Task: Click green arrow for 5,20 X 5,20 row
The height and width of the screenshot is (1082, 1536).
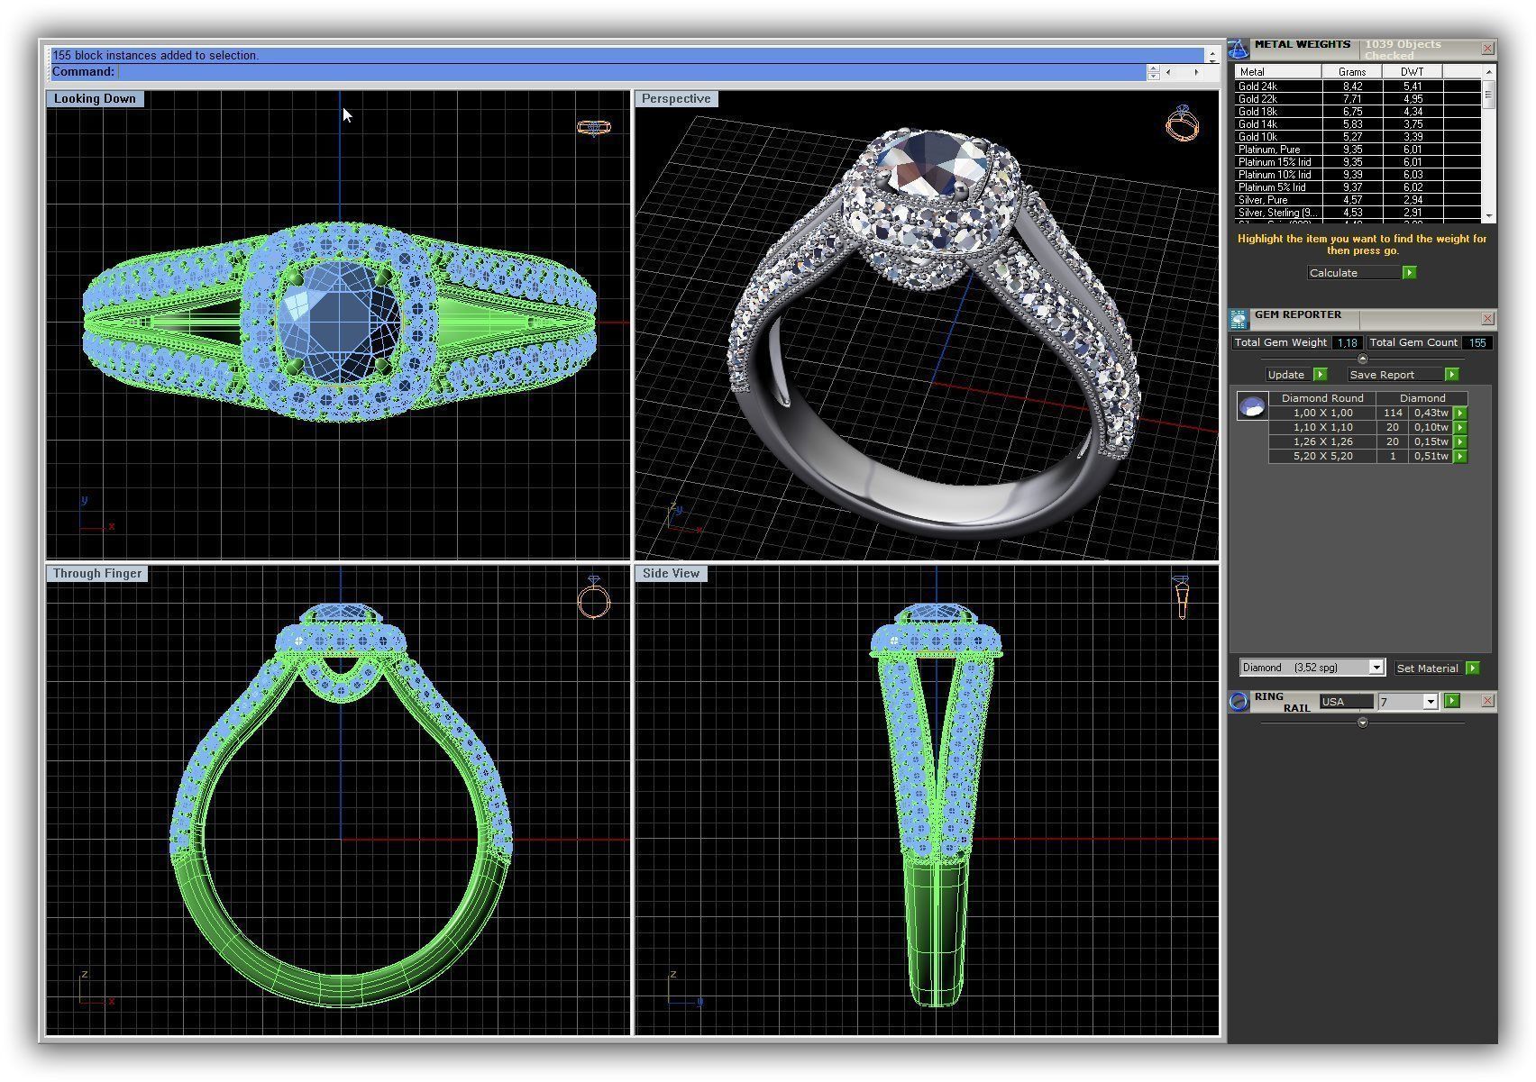Action: tap(1460, 457)
